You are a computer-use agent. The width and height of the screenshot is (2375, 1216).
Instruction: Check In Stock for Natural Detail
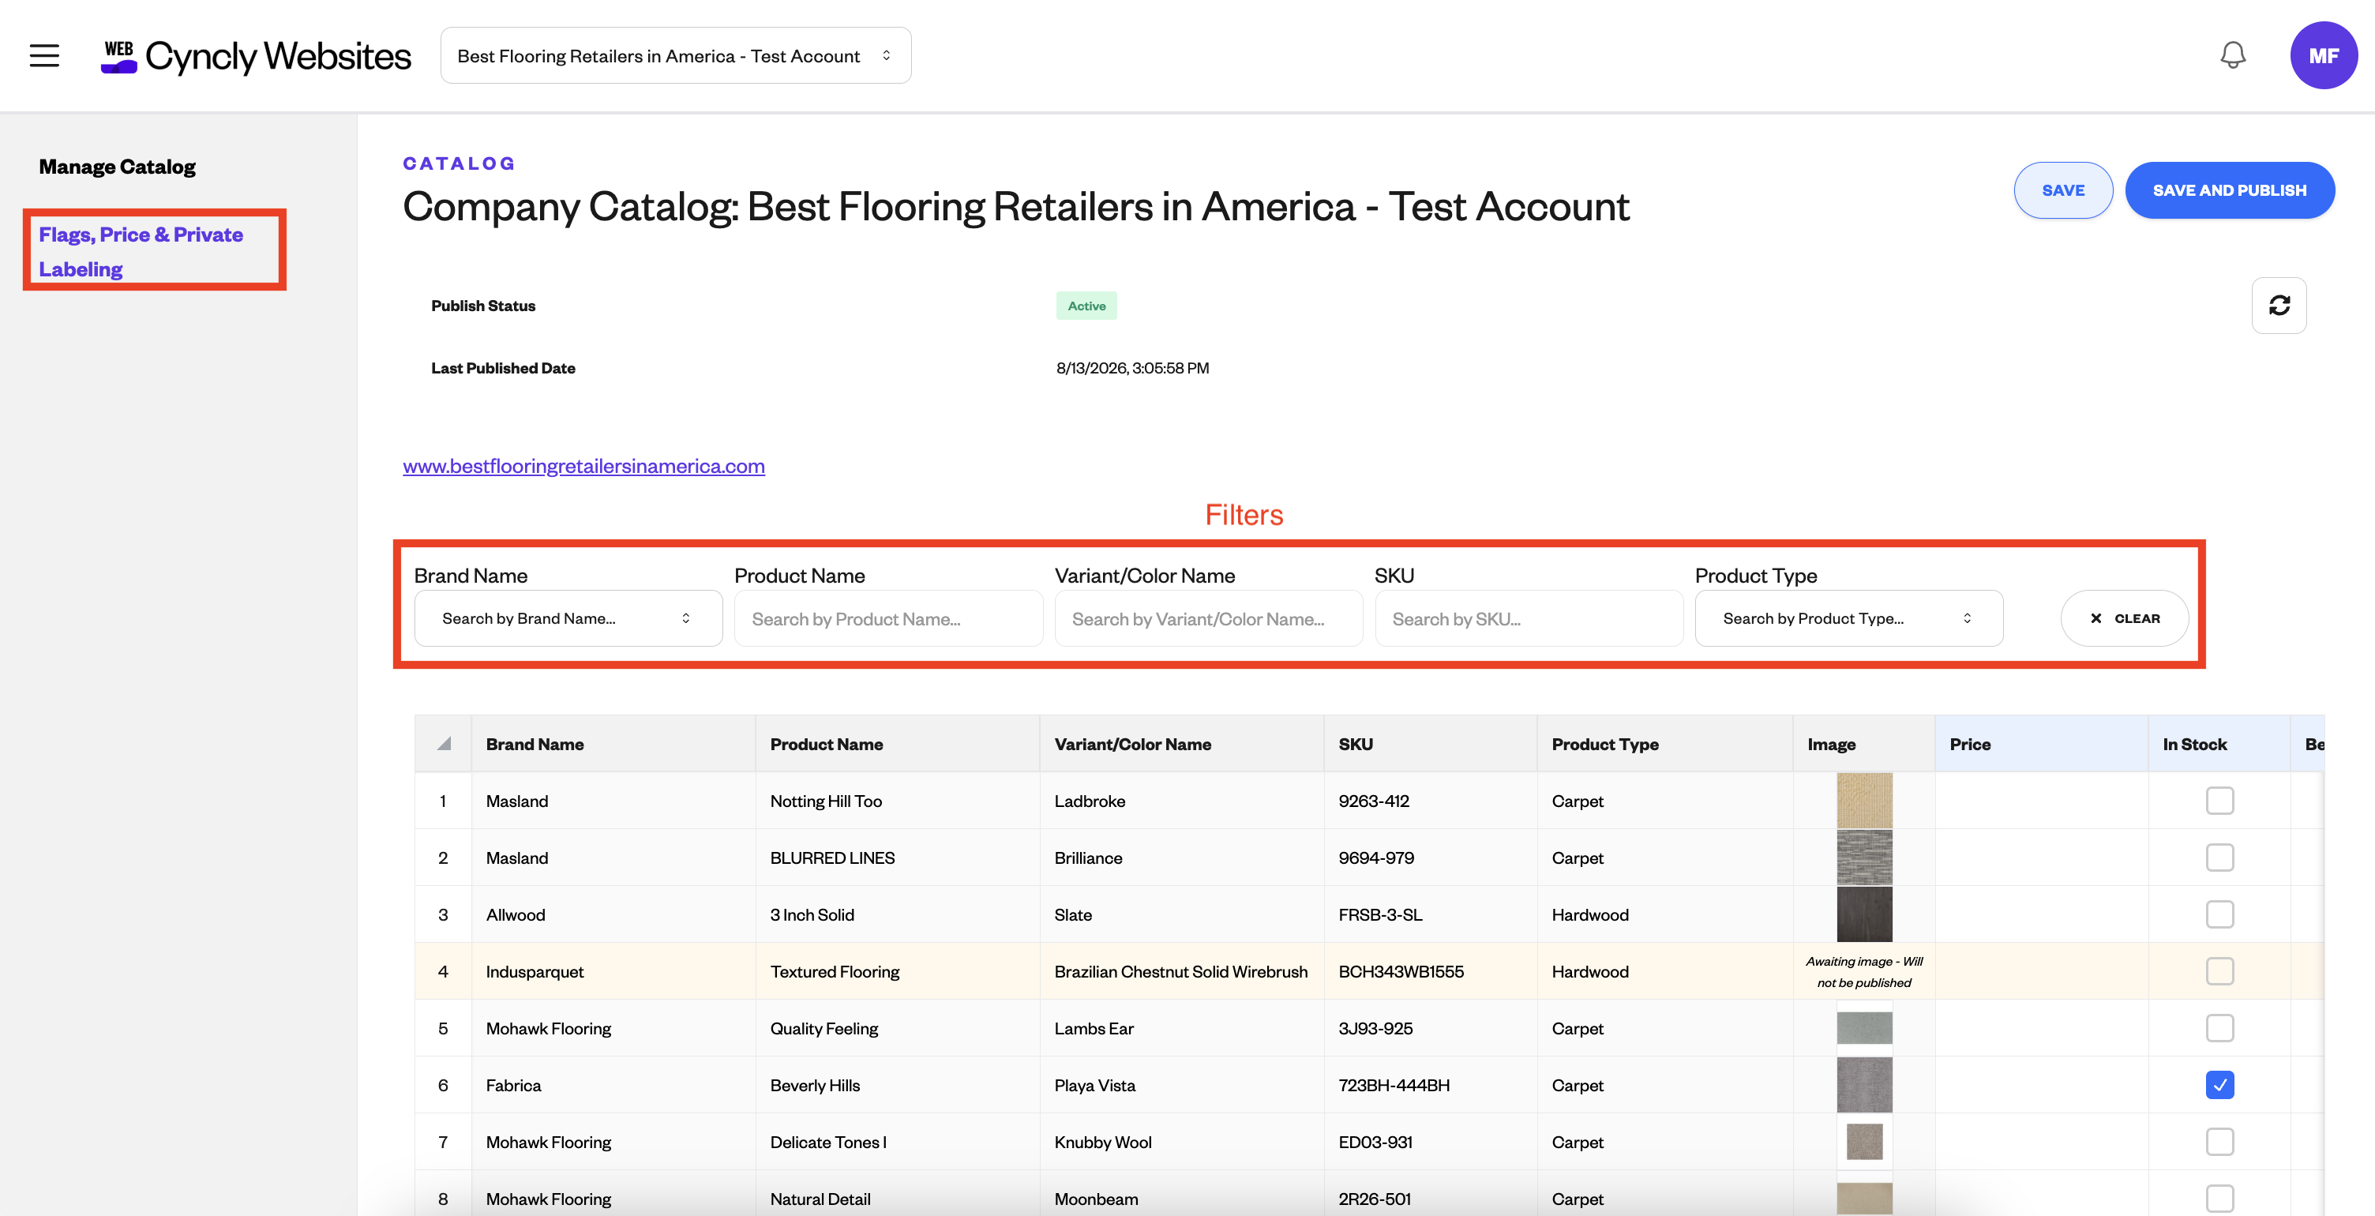point(2219,1199)
